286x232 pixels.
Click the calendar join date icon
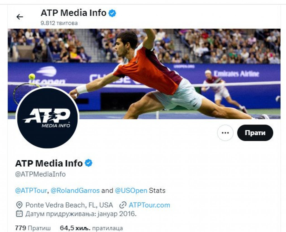click(x=19, y=214)
